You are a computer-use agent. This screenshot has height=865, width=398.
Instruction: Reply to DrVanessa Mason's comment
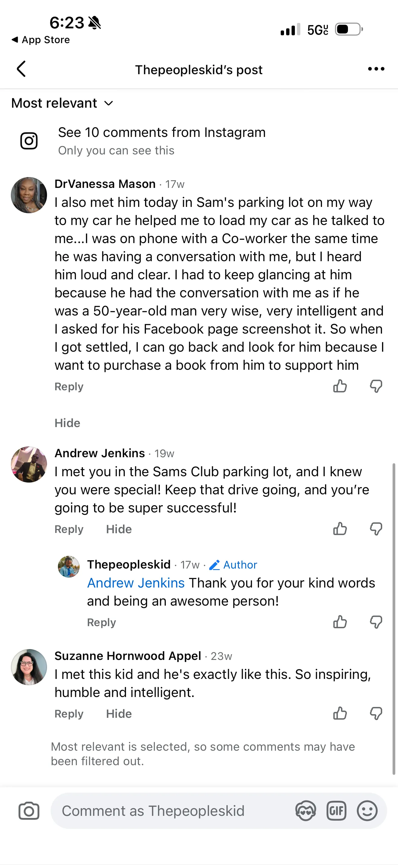(69, 386)
